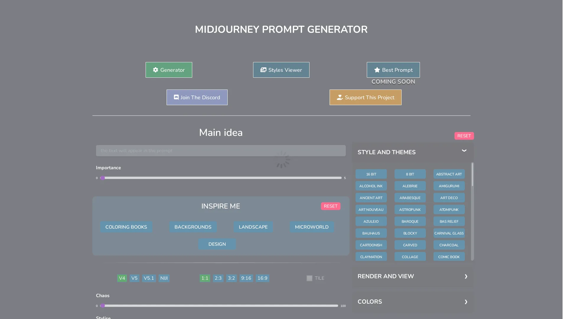Click the Generator gear icon

(x=155, y=70)
